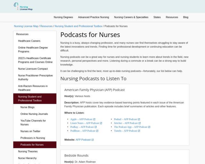
Task: Click Nursing Podcasts to Listen To heading
Action: click(x=93, y=78)
